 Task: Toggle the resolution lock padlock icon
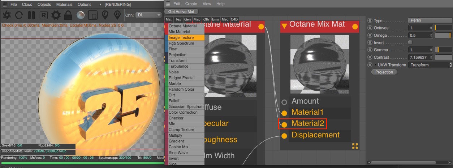(x=68, y=15)
